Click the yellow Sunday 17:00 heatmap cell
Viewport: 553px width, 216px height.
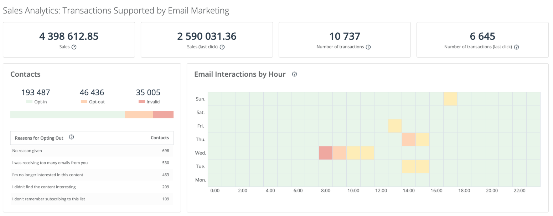click(x=450, y=99)
